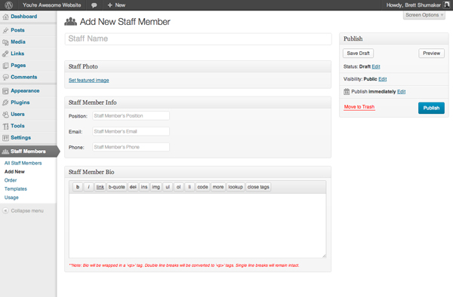Select the Templates submenu item
This screenshot has height=297, width=453.
coord(16,189)
